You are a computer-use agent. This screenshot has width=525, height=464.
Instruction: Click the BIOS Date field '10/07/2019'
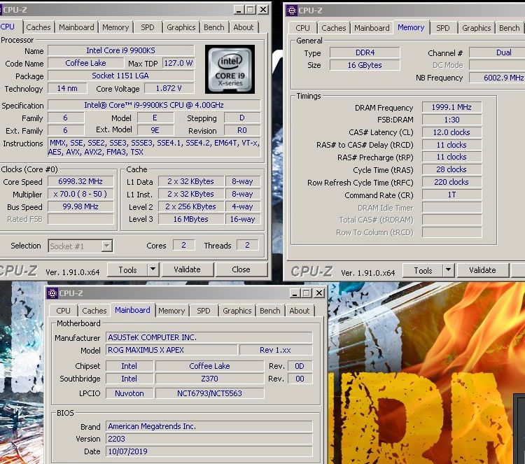click(x=209, y=451)
